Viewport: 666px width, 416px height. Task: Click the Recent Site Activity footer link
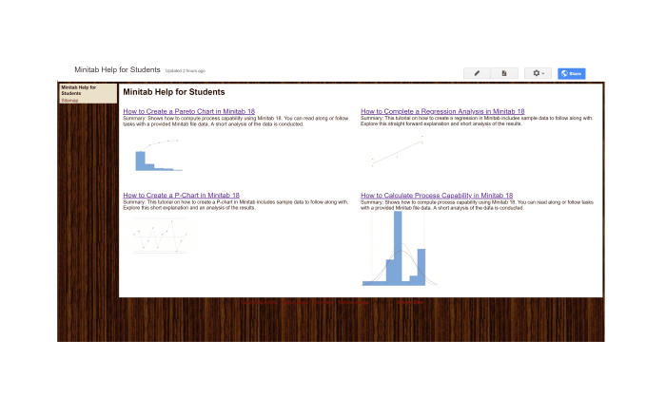click(259, 302)
